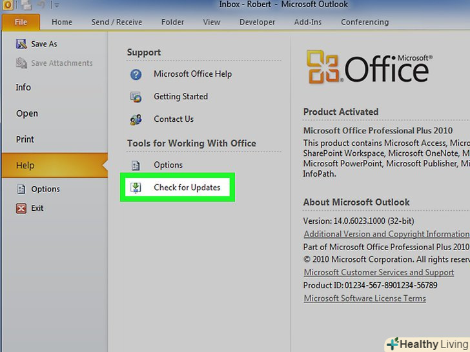Open the Conferencing tab

365,22
